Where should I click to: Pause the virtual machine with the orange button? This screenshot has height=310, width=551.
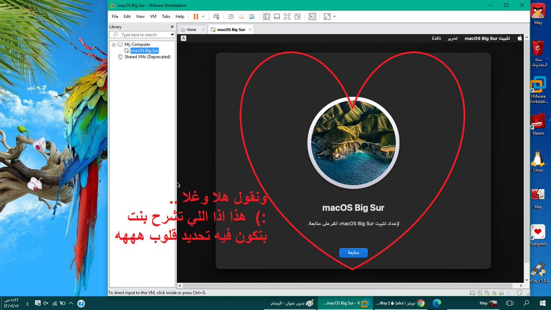tap(196, 17)
